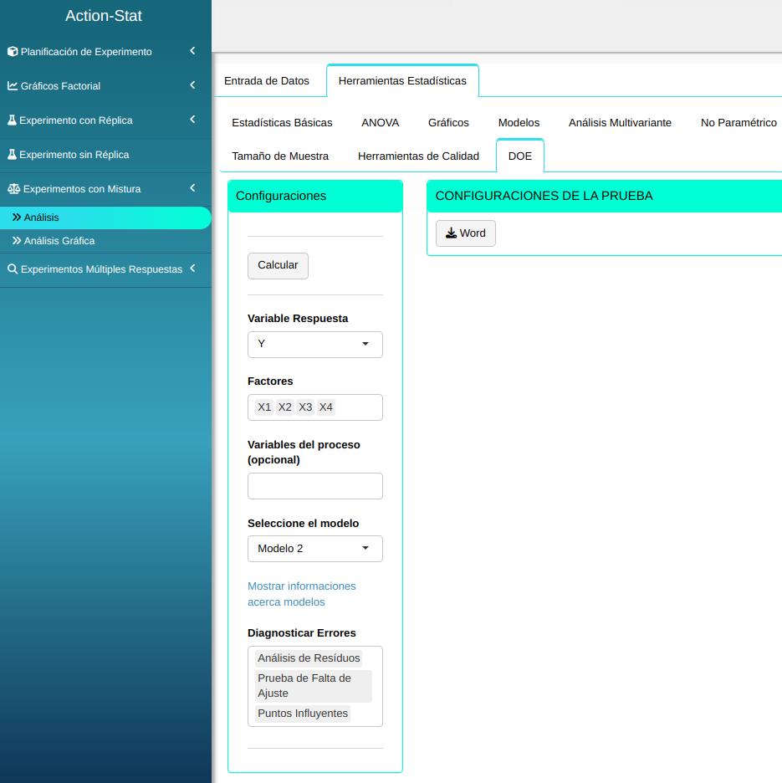Expand the Planificación de Experimento chevron
Screen dimensions: 782x783
(x=192, y=51)
